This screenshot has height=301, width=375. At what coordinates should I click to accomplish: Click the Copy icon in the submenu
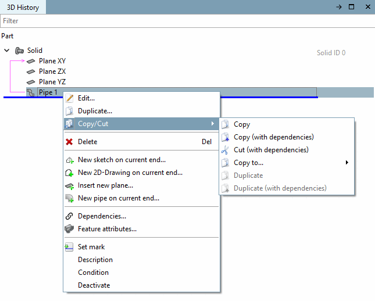225,124
